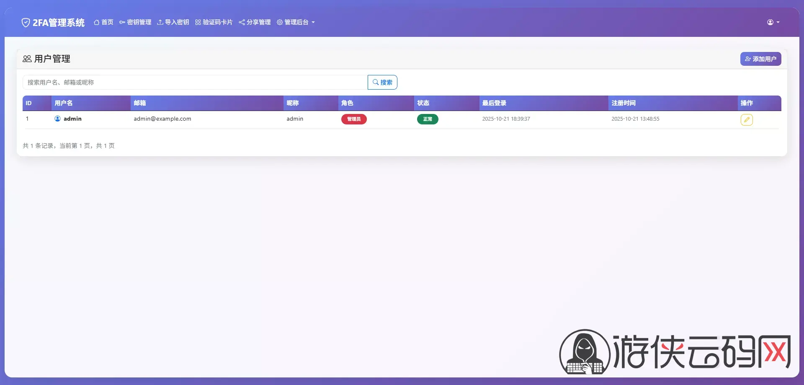Image resolution: width=804 pixels, height=385 pixels.
Task: Click the 2FA管理系统 shield logo
Action: (26, 23)
